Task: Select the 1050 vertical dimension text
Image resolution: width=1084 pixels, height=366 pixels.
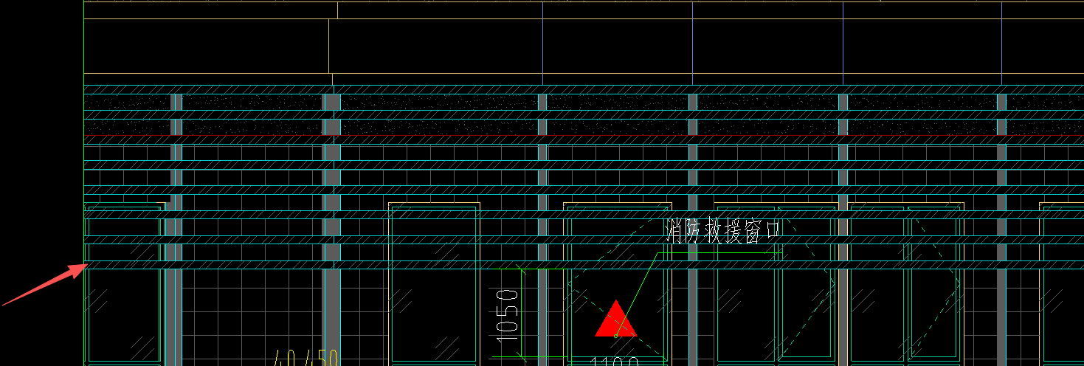Action: coord(508,314)
